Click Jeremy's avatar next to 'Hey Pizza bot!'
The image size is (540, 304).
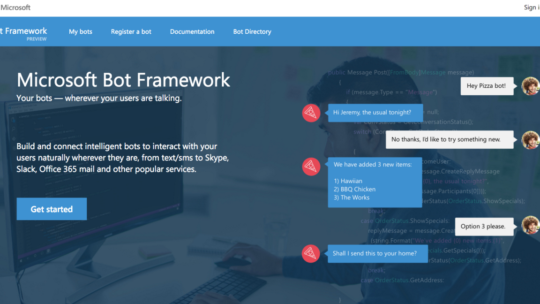point(530,86)
